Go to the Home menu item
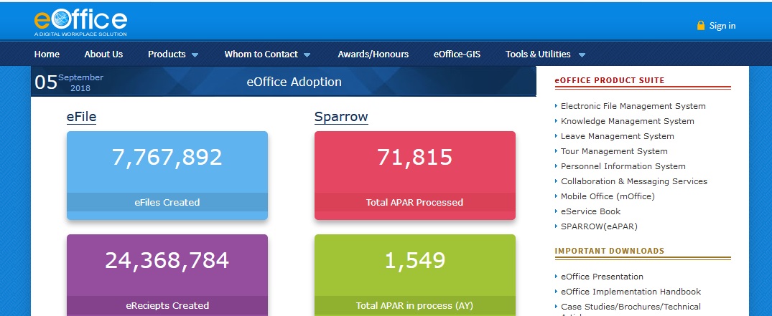Screen dimensions: 772x316 (47, 54)
